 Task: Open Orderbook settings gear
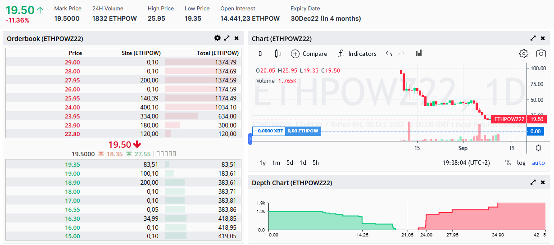[218, 38]
